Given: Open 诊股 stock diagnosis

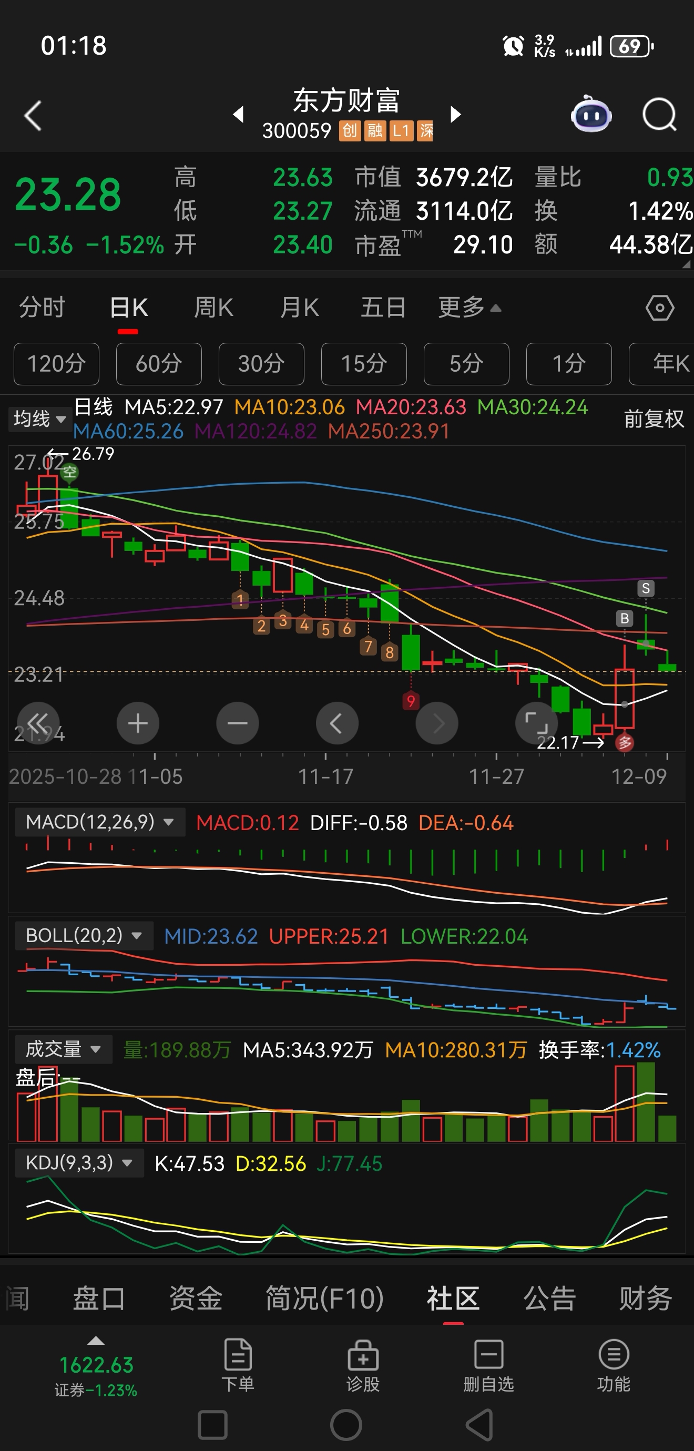Looking at the screenshot, I should (363, 1365).
